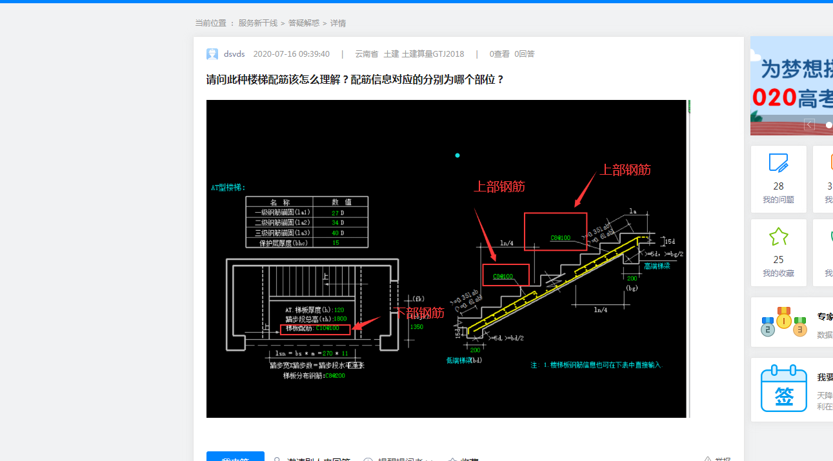Open the staircase rebar drawing image
The image size is (833, 461).
(x=447, y=259)
